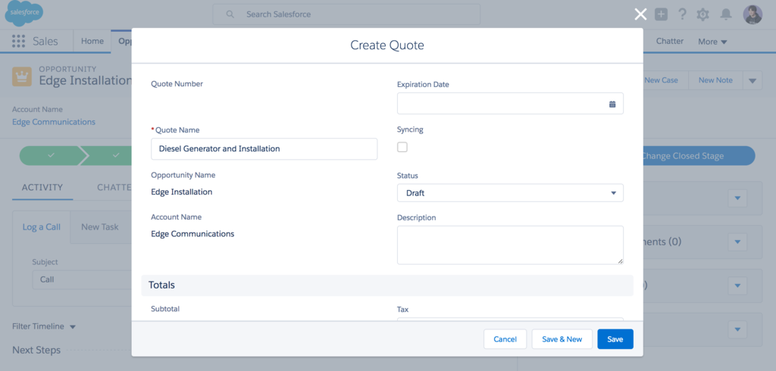
Task: Click the New Note button
Action: coord(715,80)
